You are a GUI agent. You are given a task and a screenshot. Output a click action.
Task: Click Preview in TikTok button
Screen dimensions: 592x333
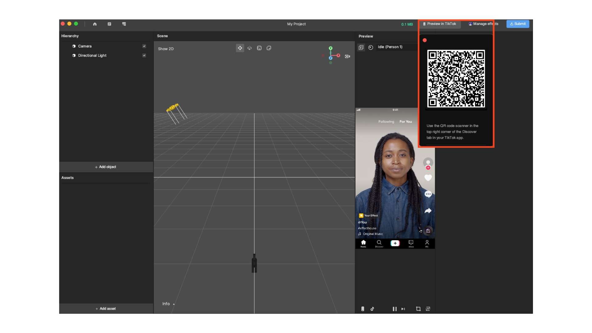point(440,24)
